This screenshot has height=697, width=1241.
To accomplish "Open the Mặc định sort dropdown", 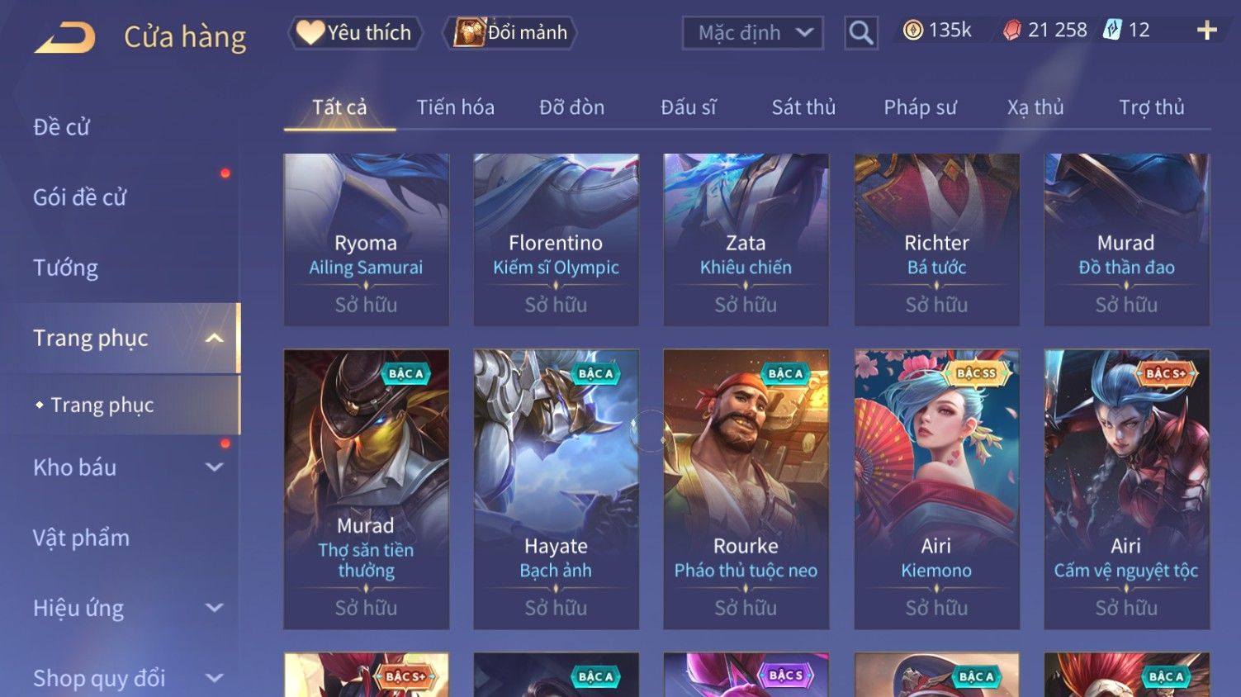I will coord(753,33).
